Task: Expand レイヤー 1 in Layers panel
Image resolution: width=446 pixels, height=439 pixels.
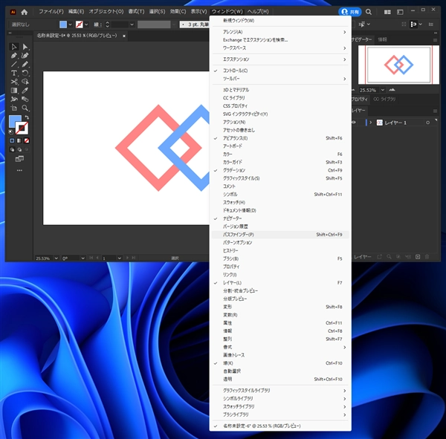Action: [x=371, y=123]
